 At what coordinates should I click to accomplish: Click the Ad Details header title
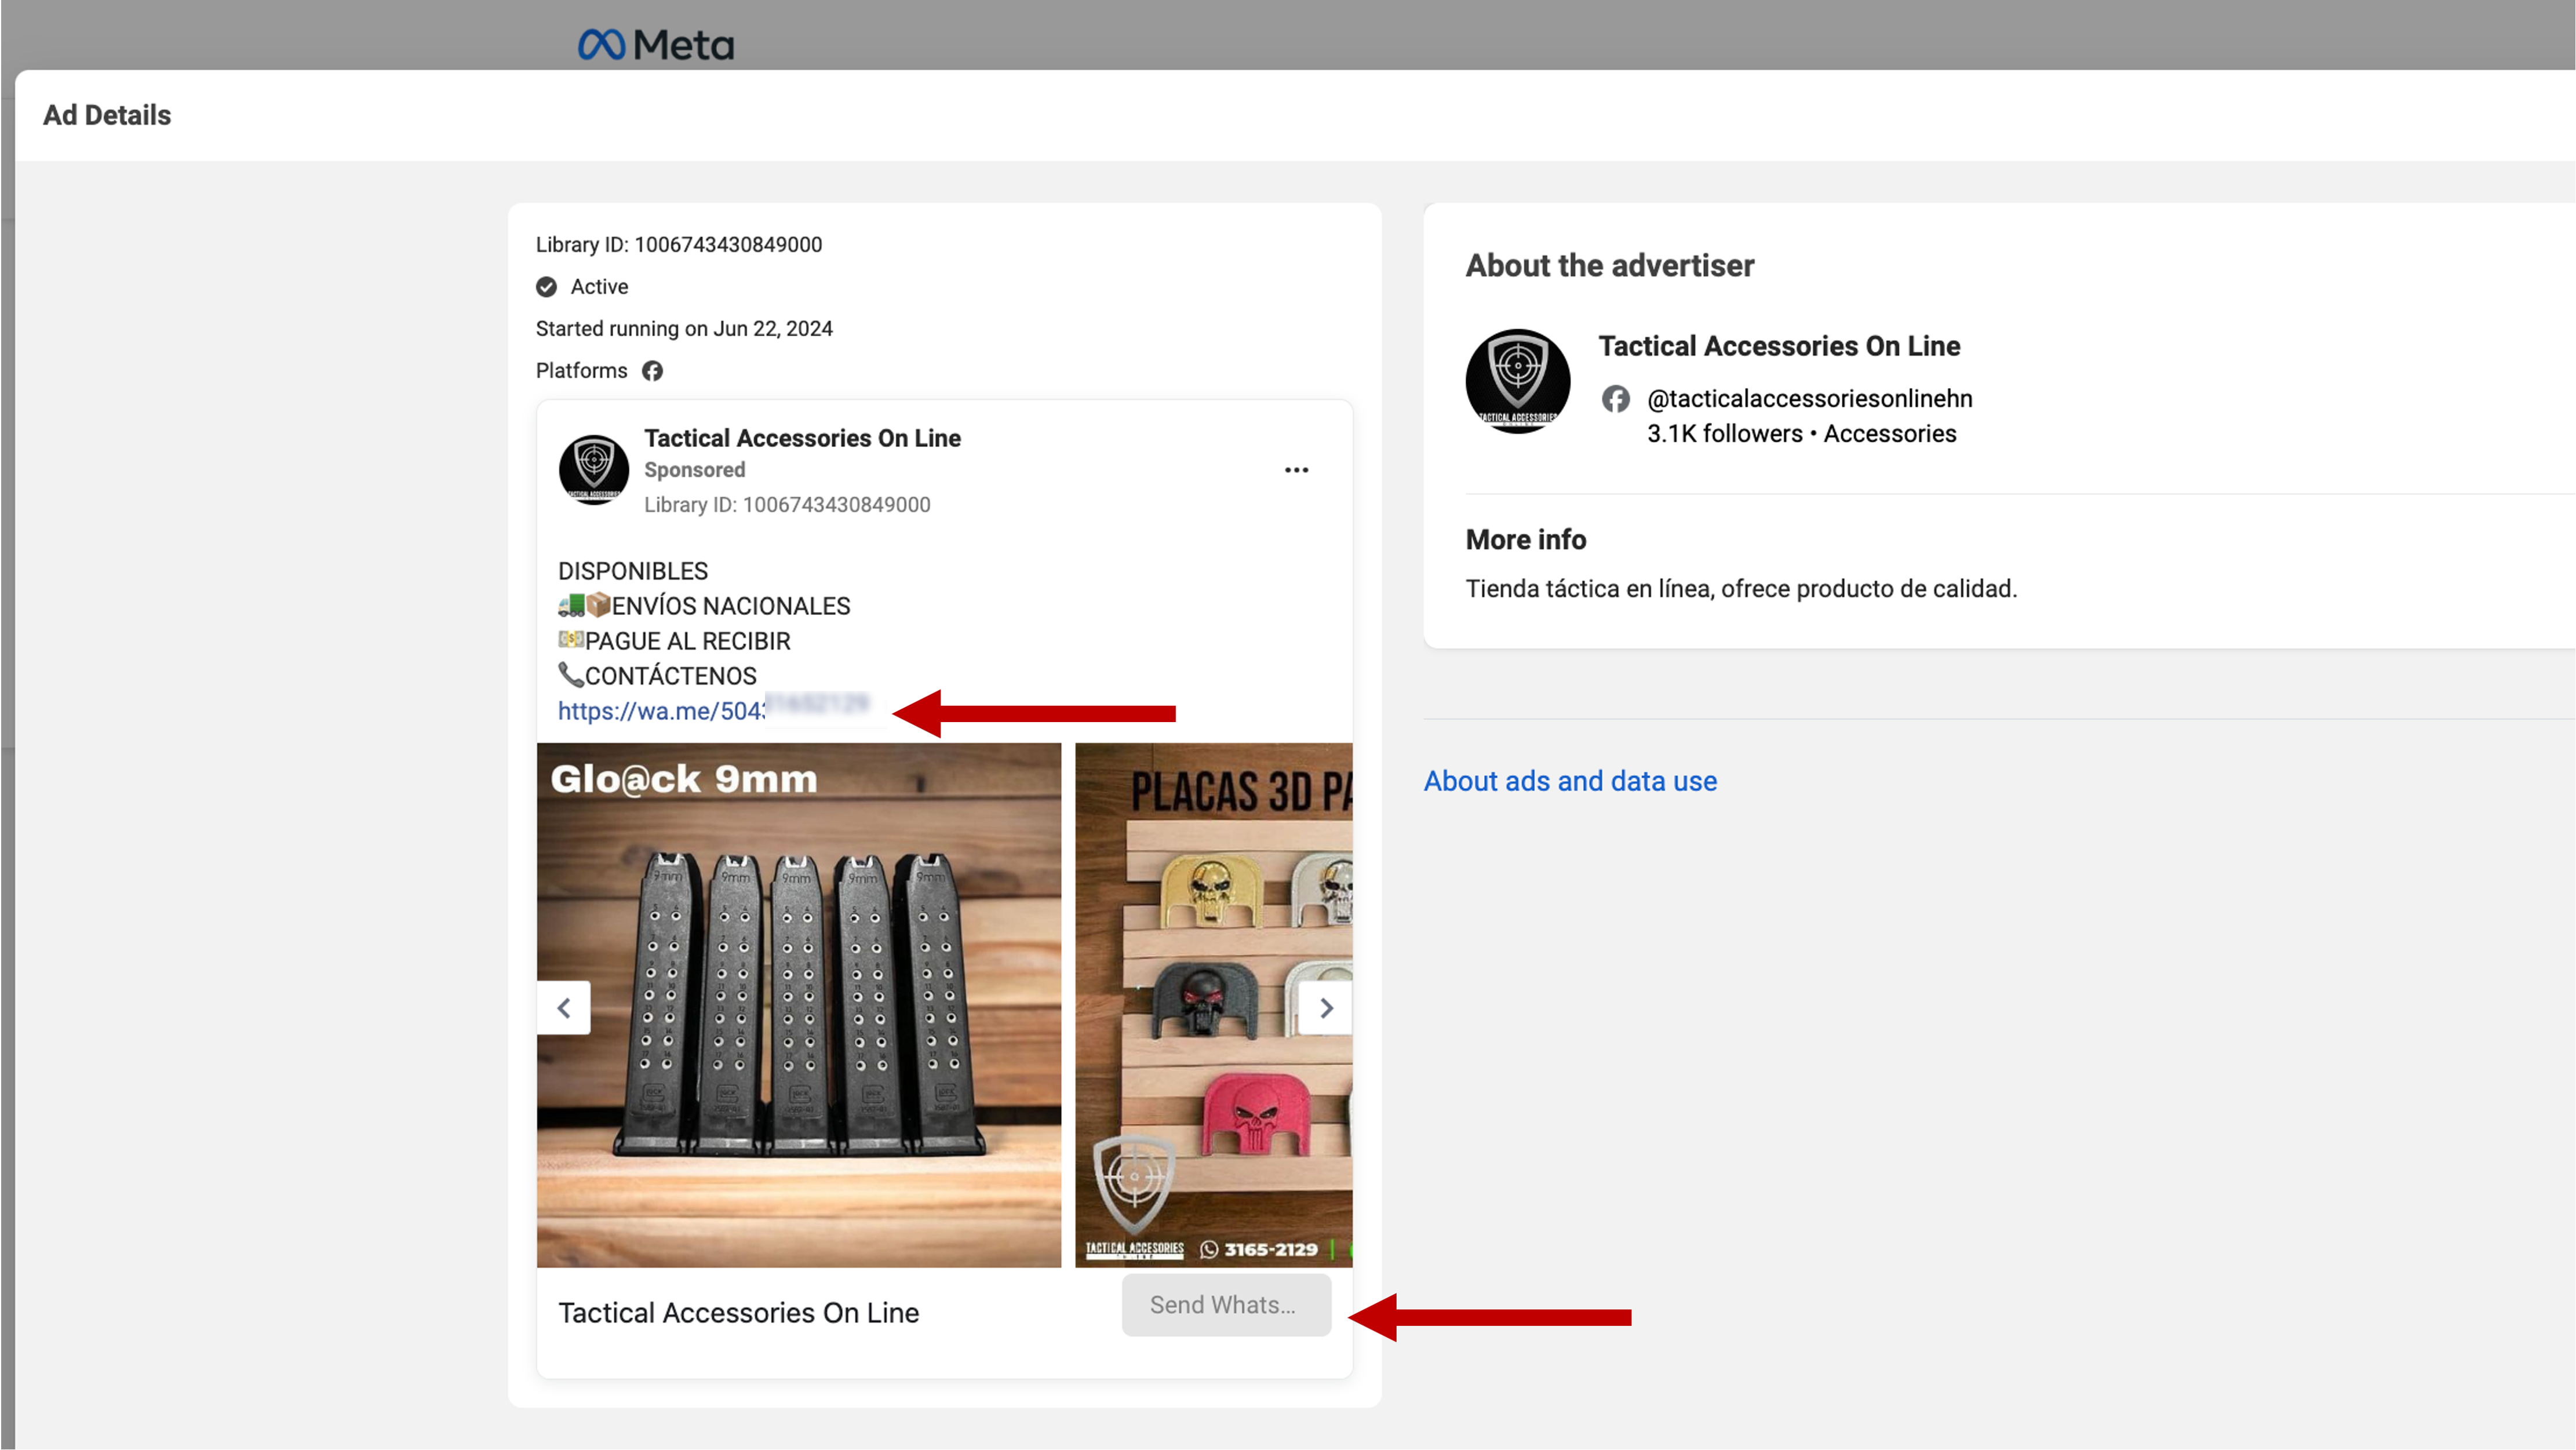(107, 115)
